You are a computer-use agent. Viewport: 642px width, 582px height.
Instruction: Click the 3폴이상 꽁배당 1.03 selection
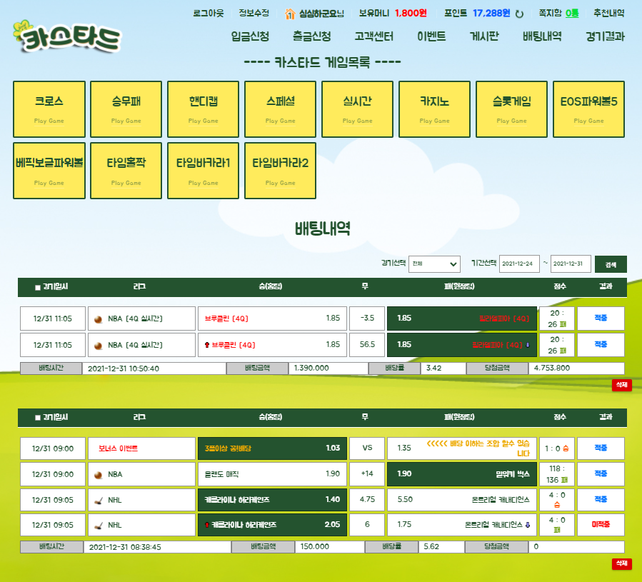272,448
